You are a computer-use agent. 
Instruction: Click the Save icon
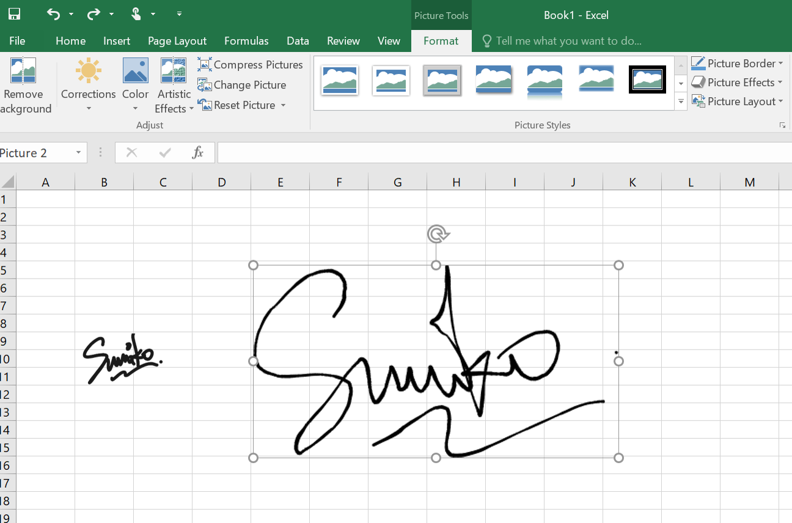pyautogui.click(x=13, y=13)
